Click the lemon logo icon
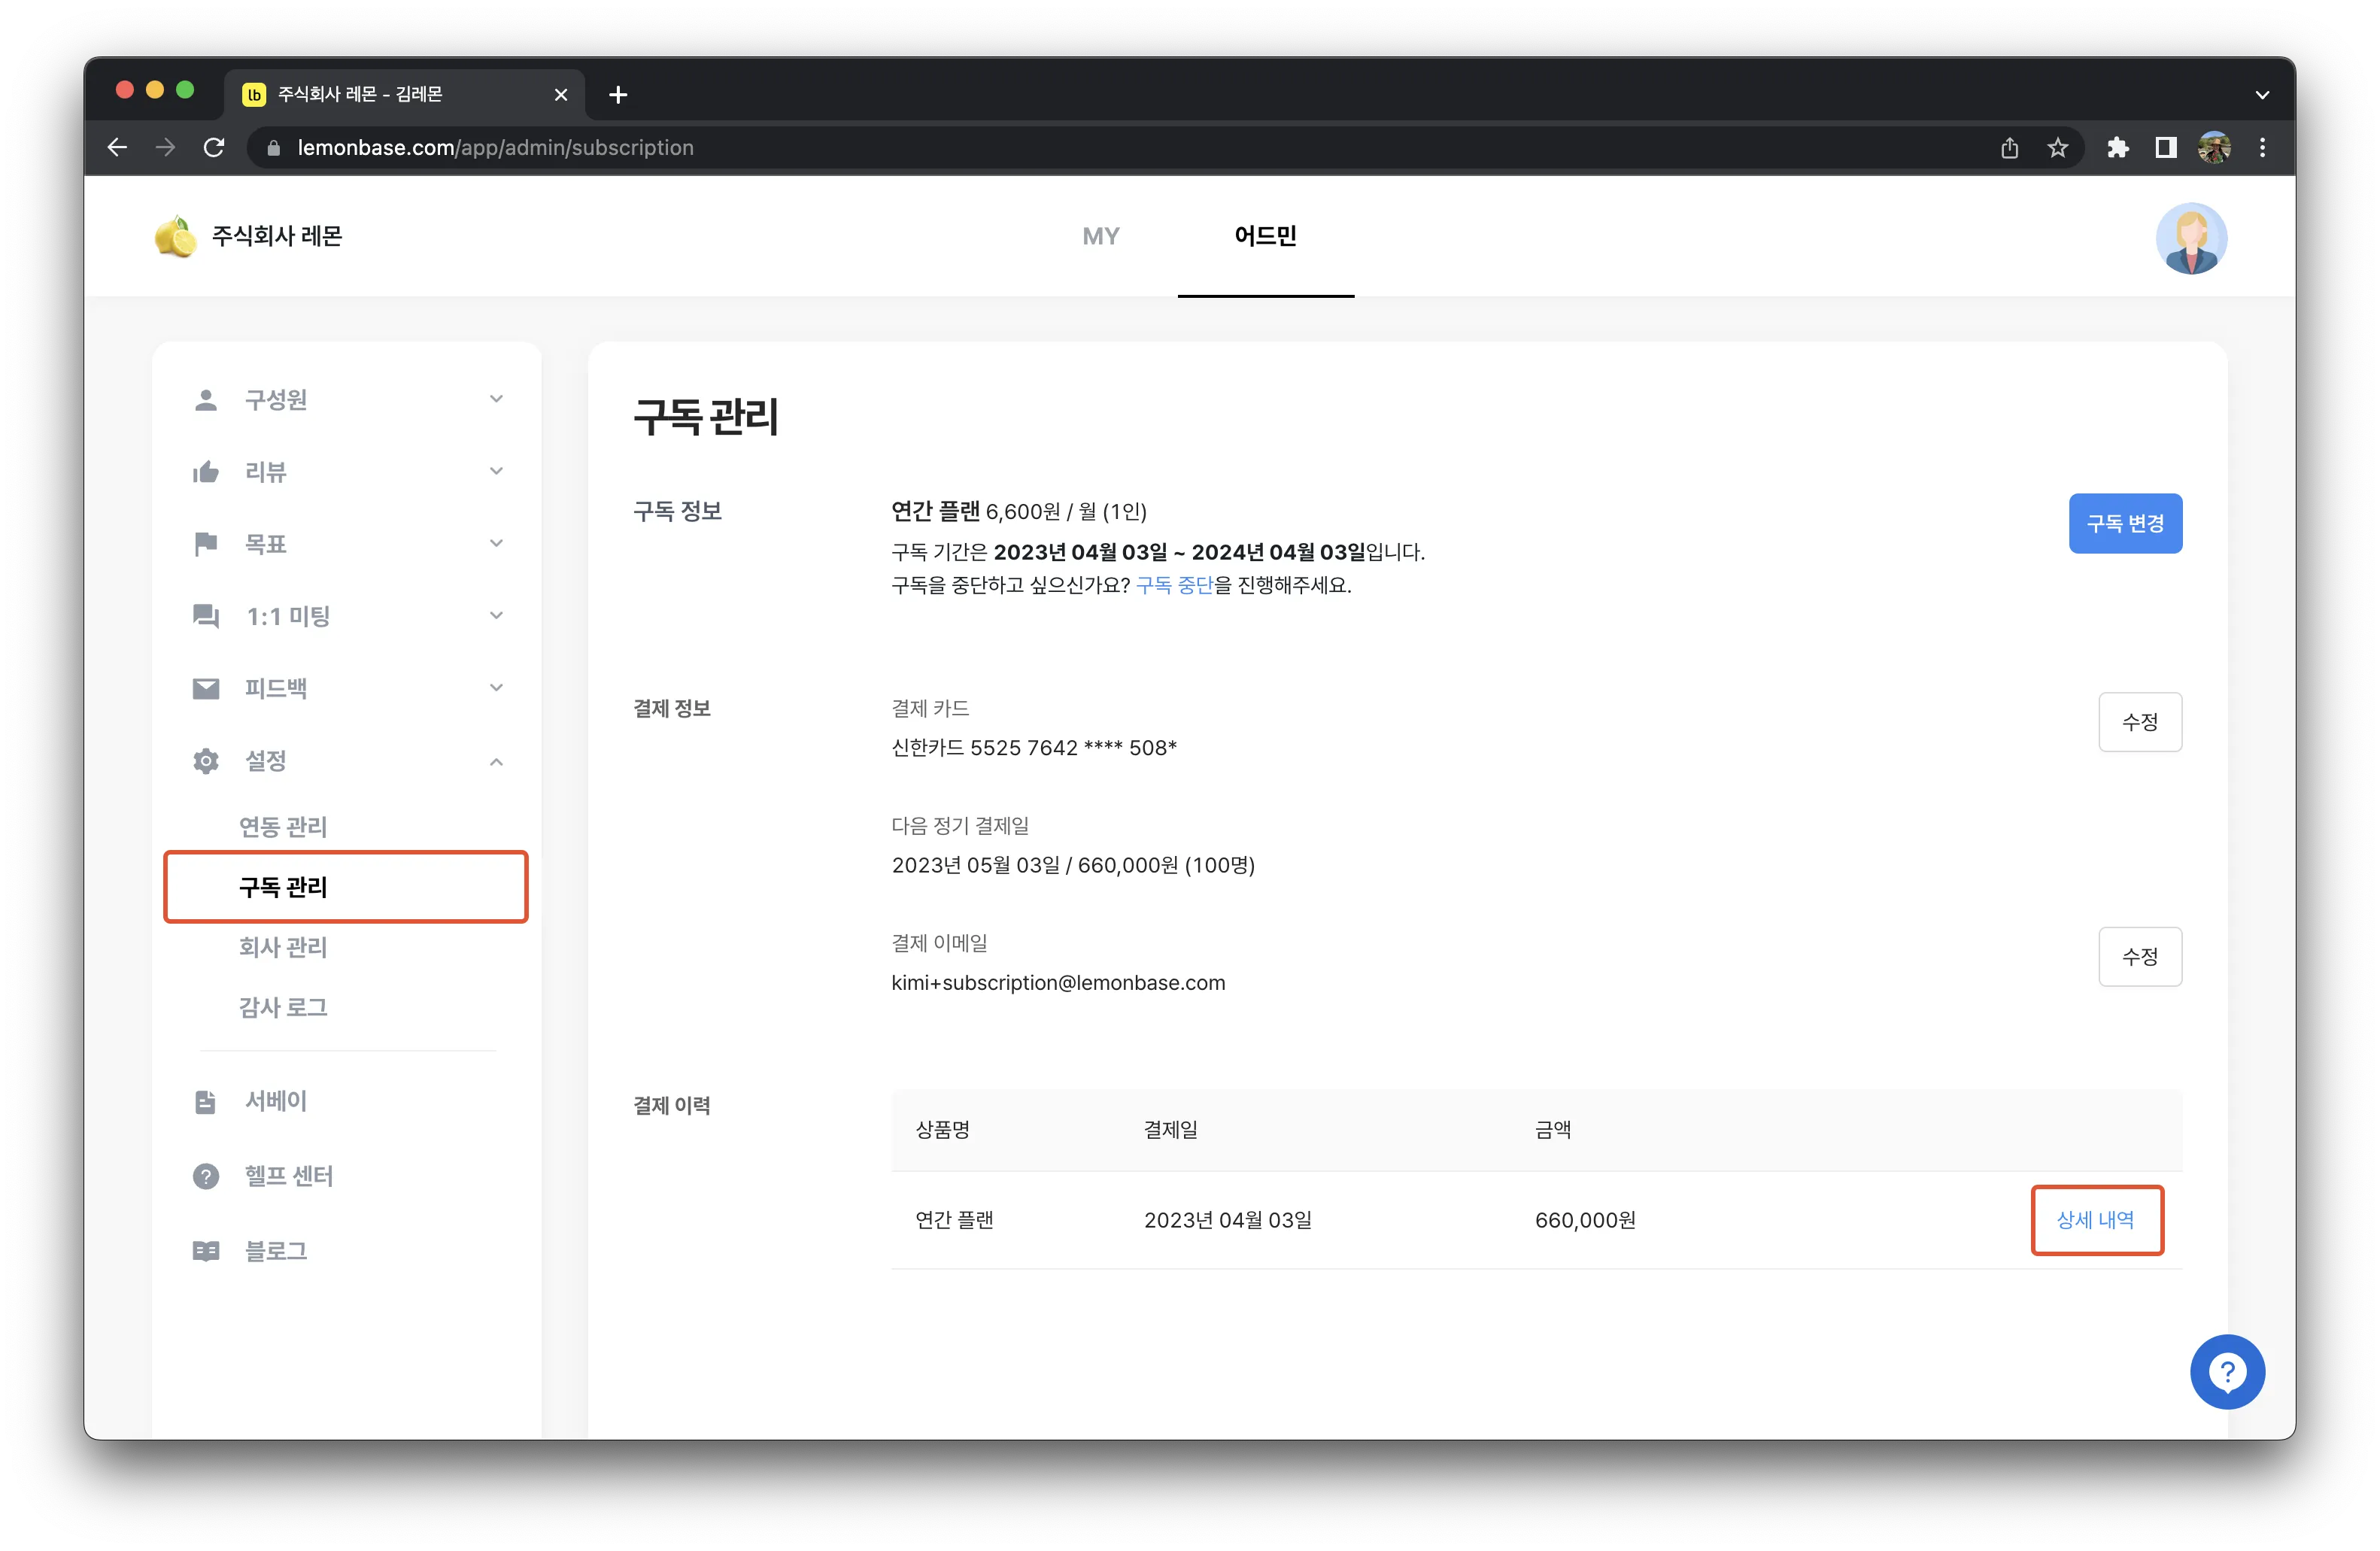The width and height of the screenshot is (2380, 1551). (x=175, y=236)
